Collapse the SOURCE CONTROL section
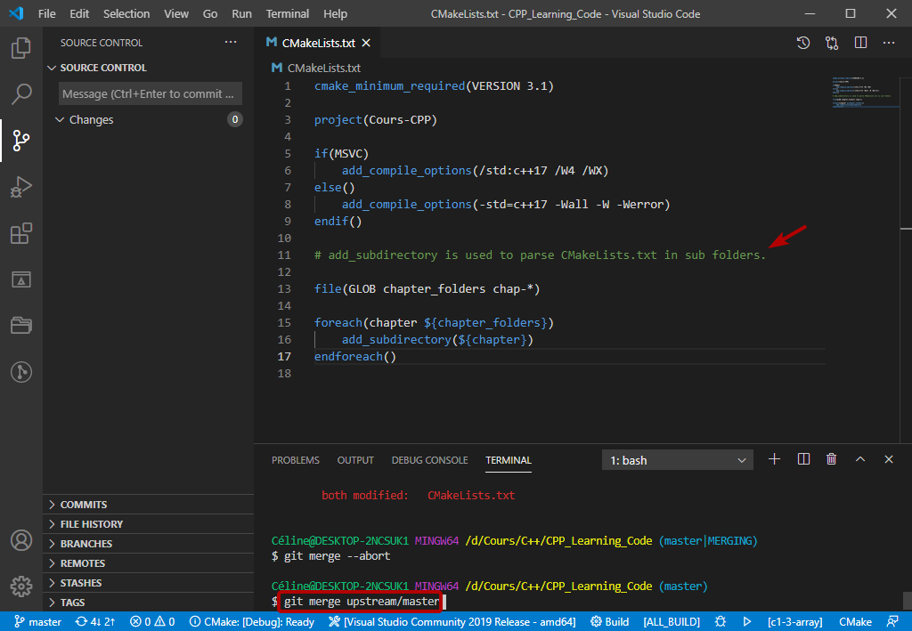The height and width of the screenshot is (631, 912). (149, 68)
